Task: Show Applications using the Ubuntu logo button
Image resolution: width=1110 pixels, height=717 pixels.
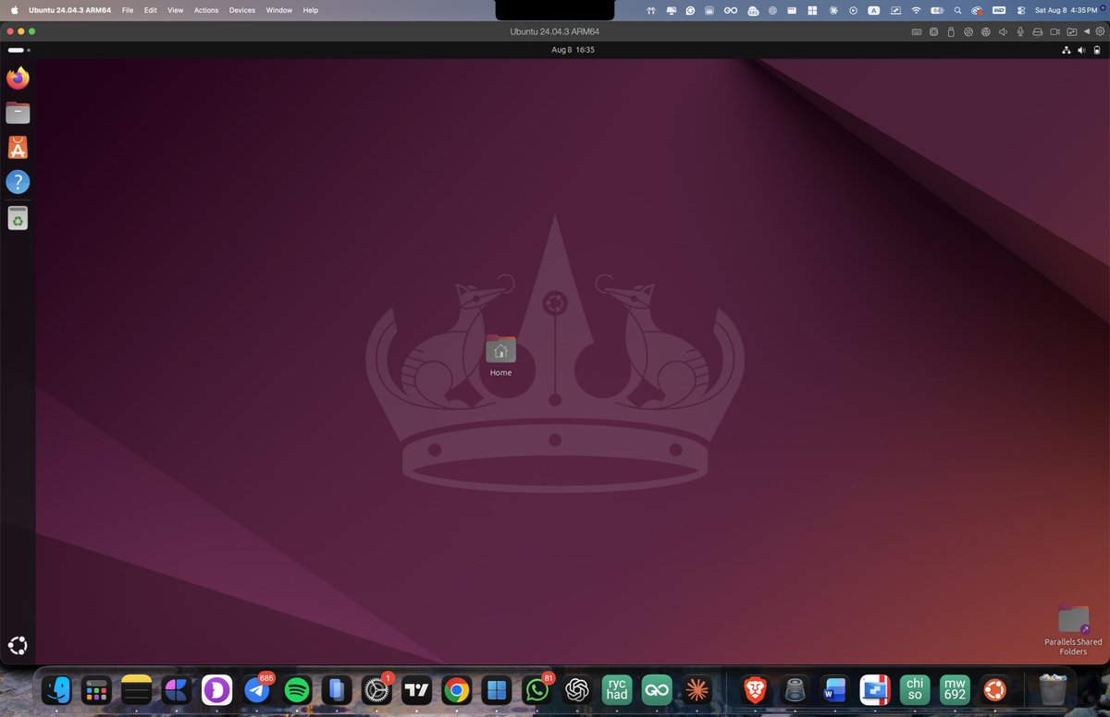Action: (18, 645)
